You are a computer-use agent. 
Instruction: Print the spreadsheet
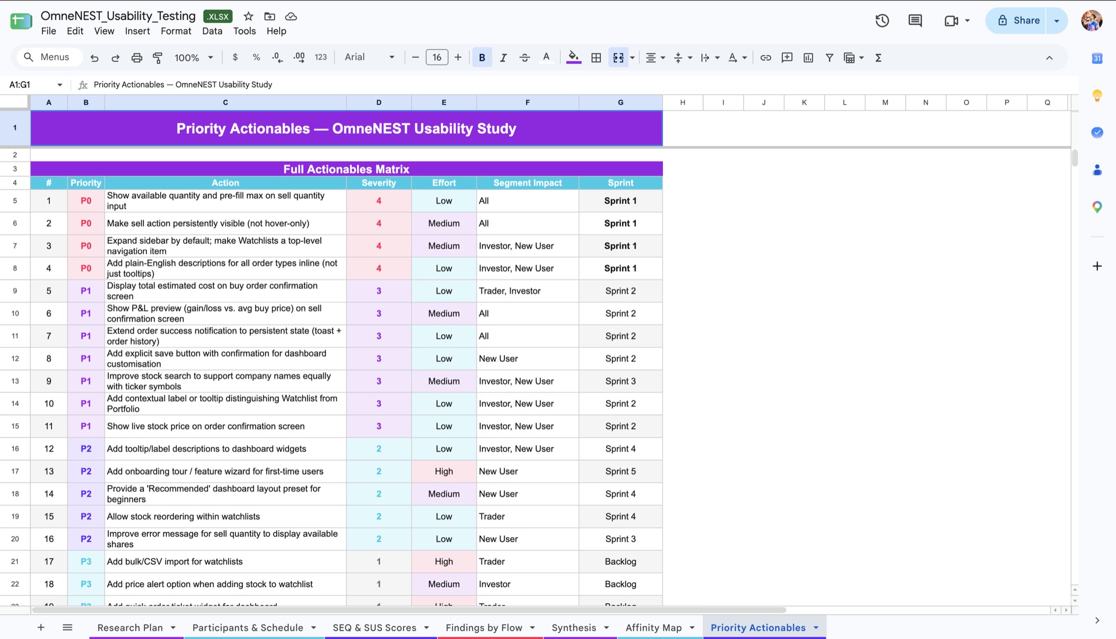[137, 57]
